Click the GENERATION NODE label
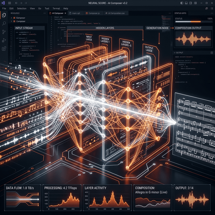 (158, 28)
